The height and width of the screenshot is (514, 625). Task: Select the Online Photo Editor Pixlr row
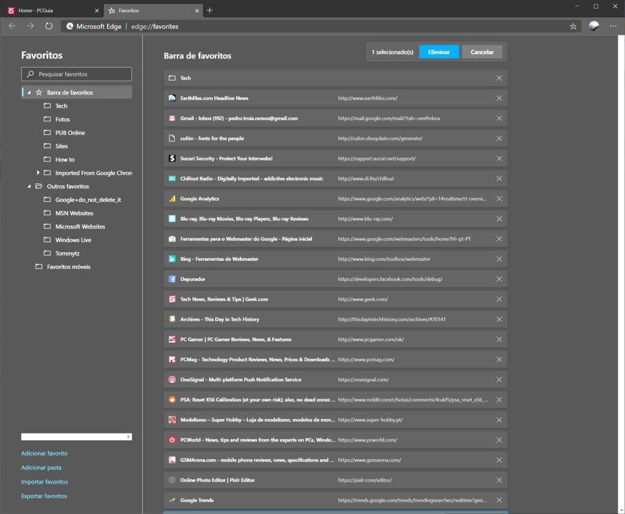point(336,480)
